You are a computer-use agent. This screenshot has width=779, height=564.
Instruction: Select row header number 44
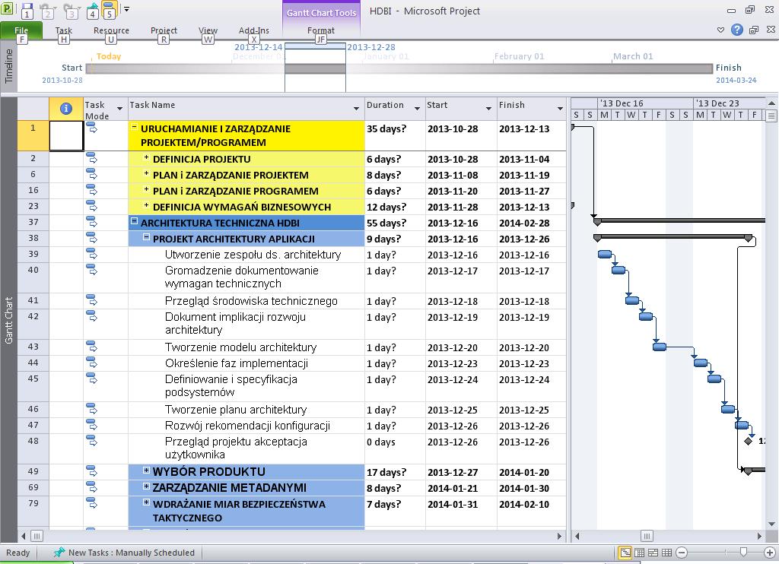[33, 363]
